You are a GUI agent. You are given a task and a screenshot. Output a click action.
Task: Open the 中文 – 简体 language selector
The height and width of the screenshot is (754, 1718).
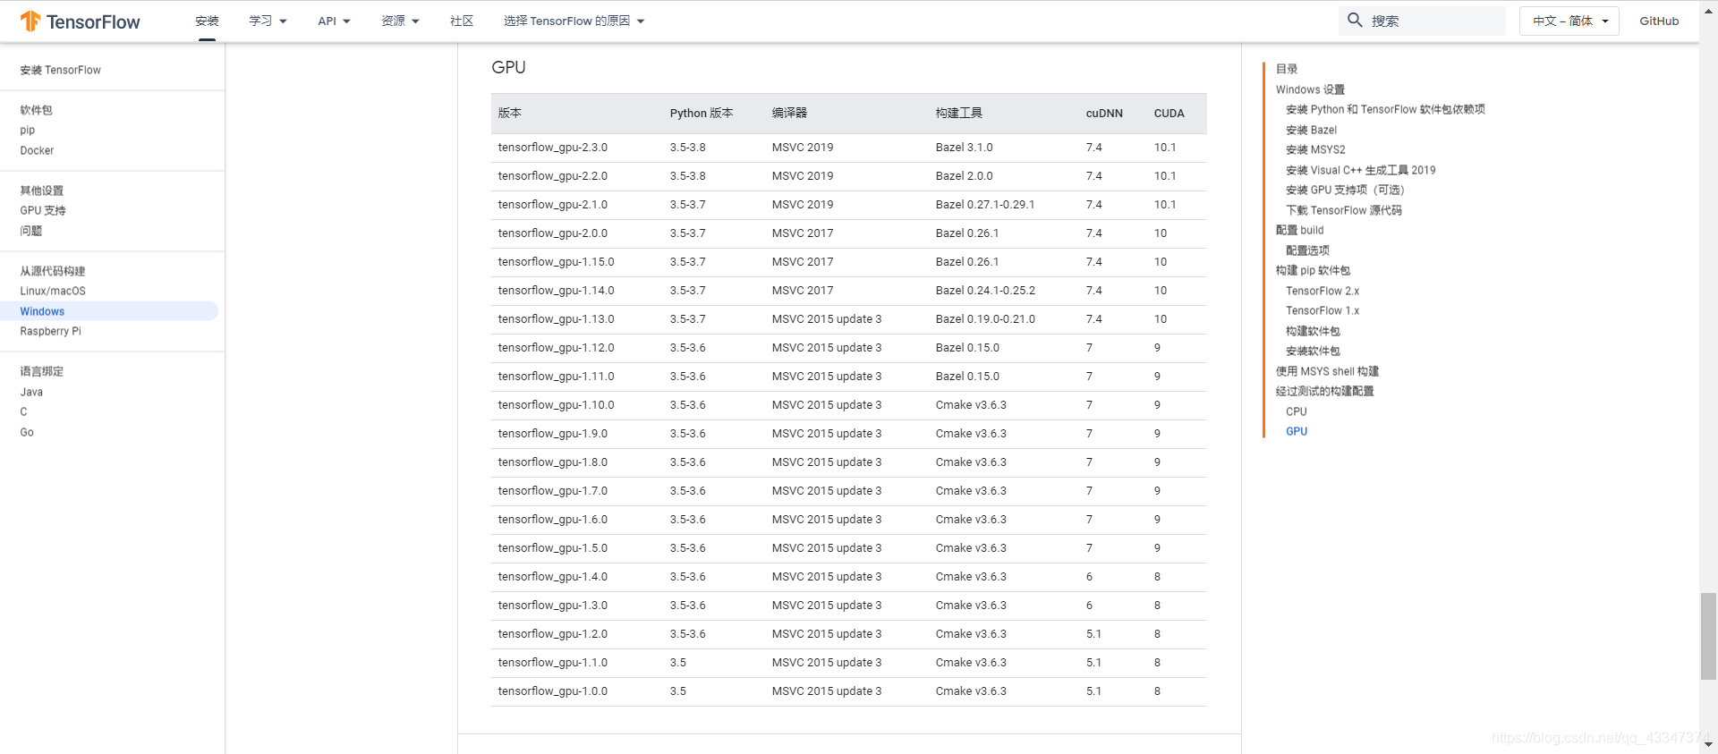[1569, 21]
